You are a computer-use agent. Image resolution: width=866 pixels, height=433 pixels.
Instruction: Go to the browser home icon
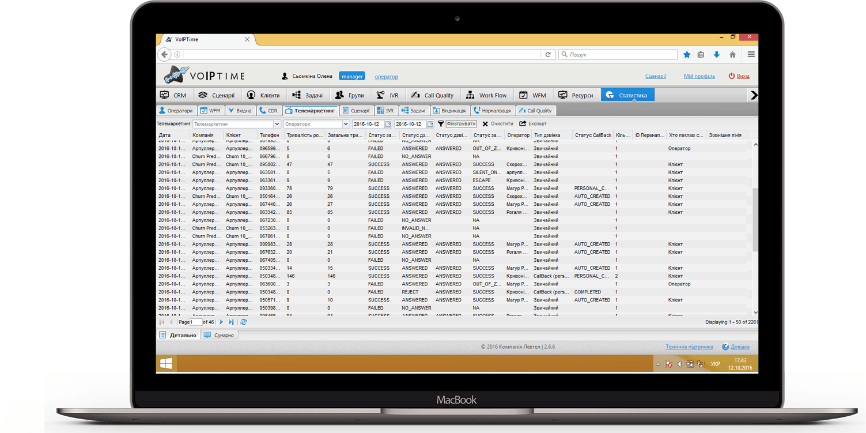tap(732, 55)
